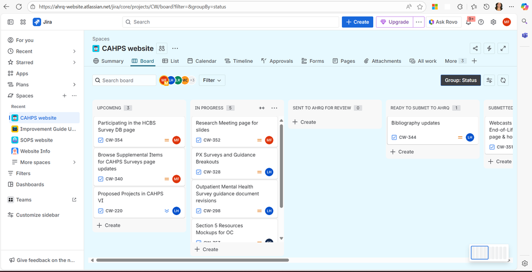Open Dashboards in sidebar
This screenshot has width=532, height=272.
point(30,185)
